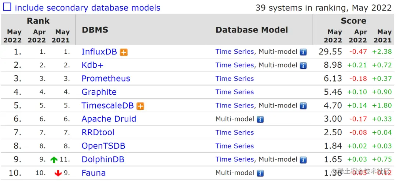Click the orange plus icon beside InfluxDB

tap(124, 52)
